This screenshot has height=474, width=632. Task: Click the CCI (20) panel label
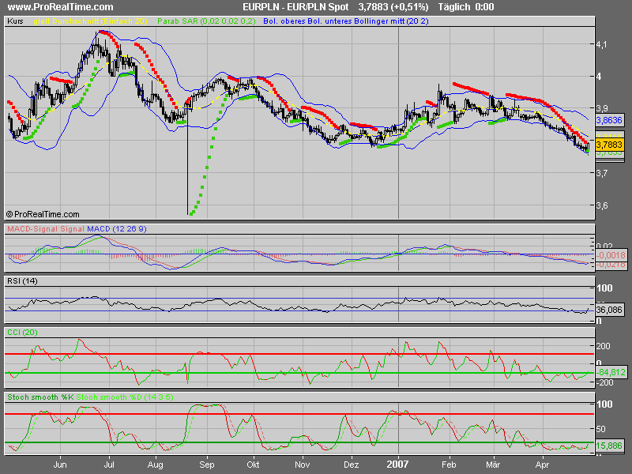tap(21, 333)
